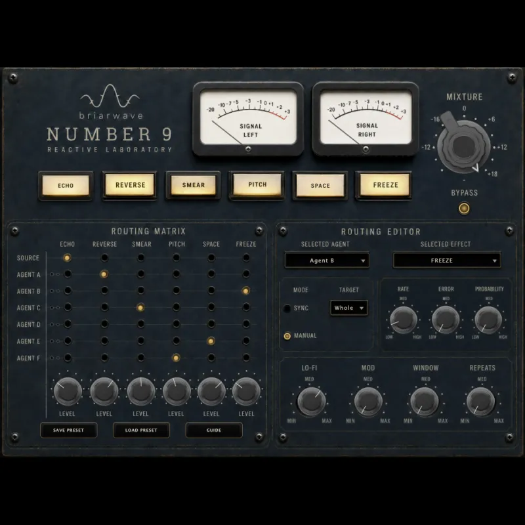Toggle the REVERSE effect button

point(130,185)
